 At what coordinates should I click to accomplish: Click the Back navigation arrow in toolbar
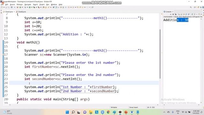click(x=83, y=7)
